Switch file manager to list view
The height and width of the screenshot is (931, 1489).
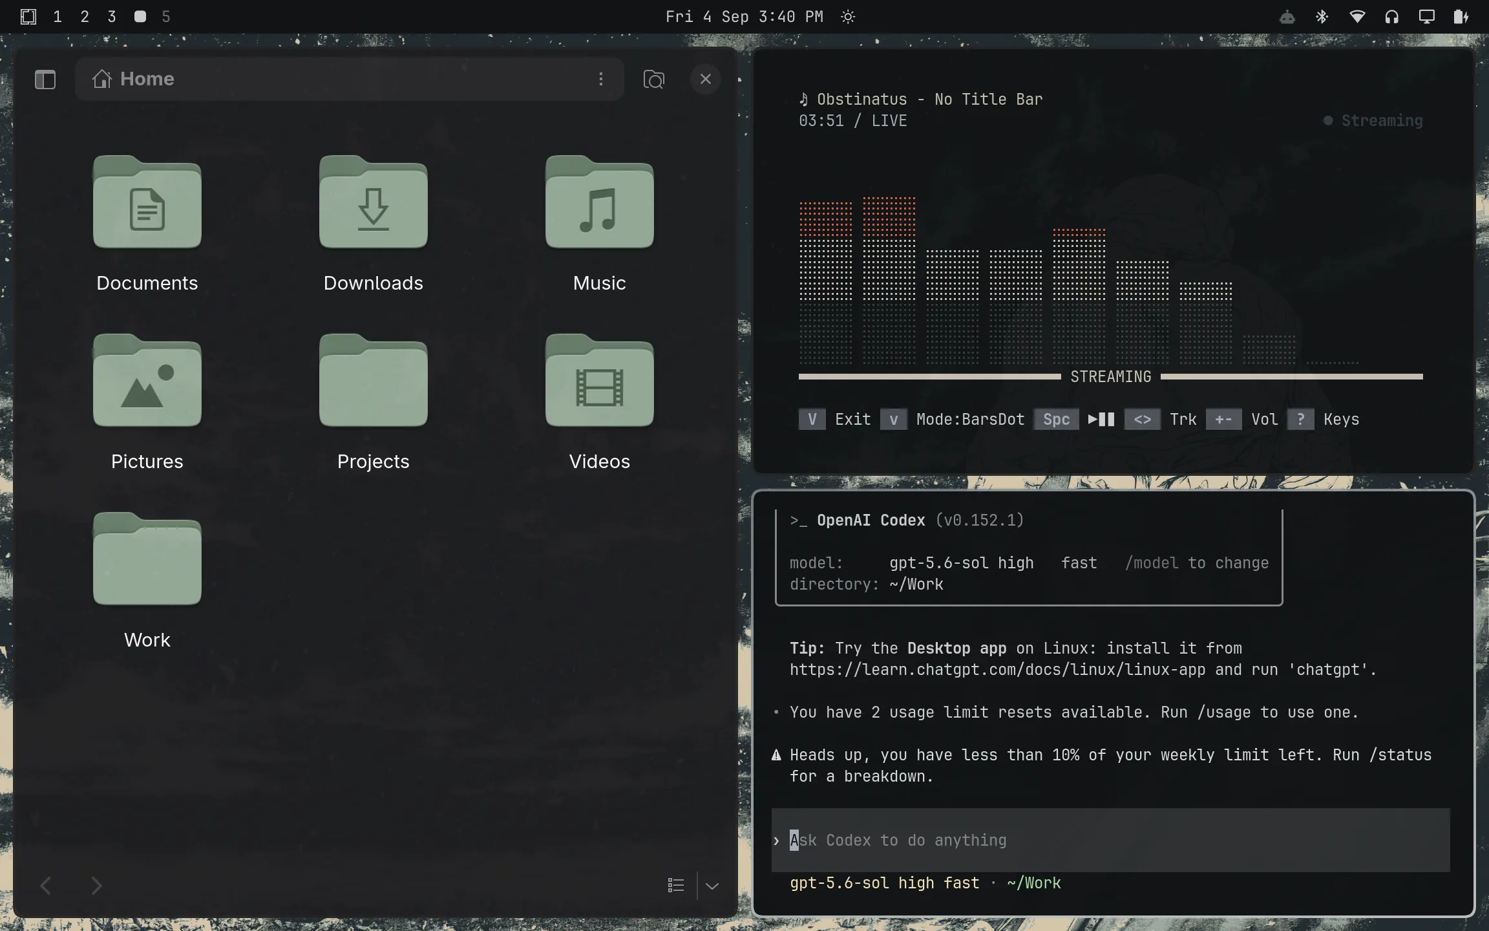pos(676,885)
